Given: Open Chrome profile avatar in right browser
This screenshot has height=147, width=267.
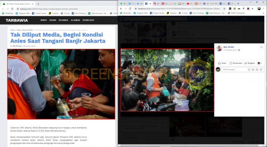Looking at the screenshot, I should (x=259, y=9).
